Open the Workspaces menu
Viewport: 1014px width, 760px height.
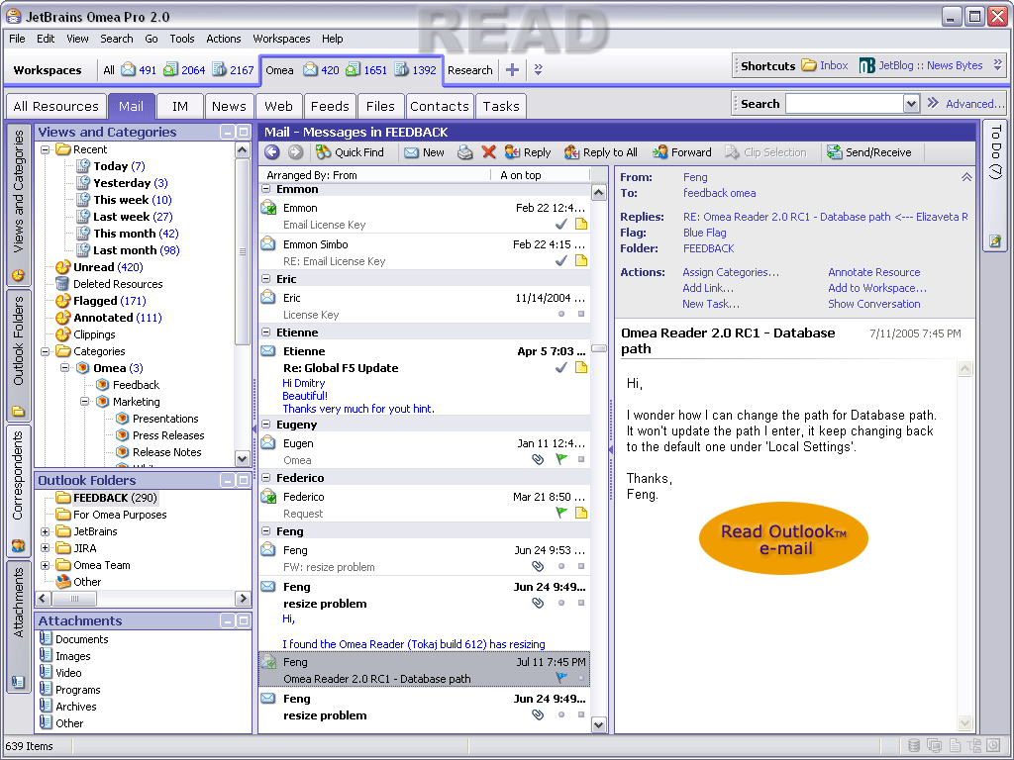click(x=281, y=39)
